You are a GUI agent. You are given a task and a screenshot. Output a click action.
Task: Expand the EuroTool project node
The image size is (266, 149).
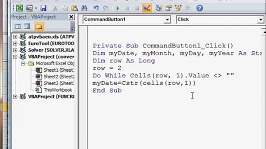[x=15, y=43]
